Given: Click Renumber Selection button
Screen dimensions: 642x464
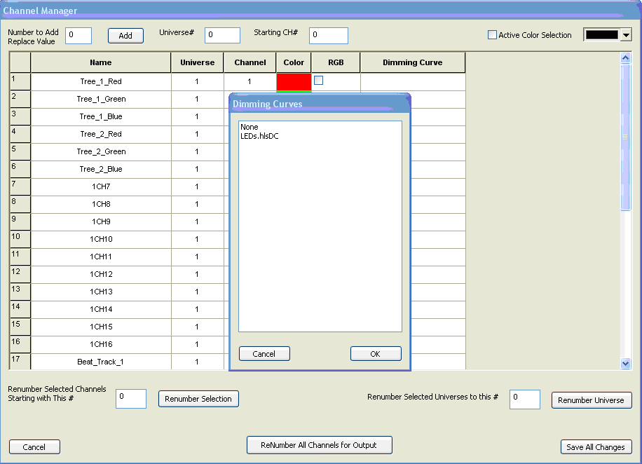Looking at the screenshot, I should [198, 399].
